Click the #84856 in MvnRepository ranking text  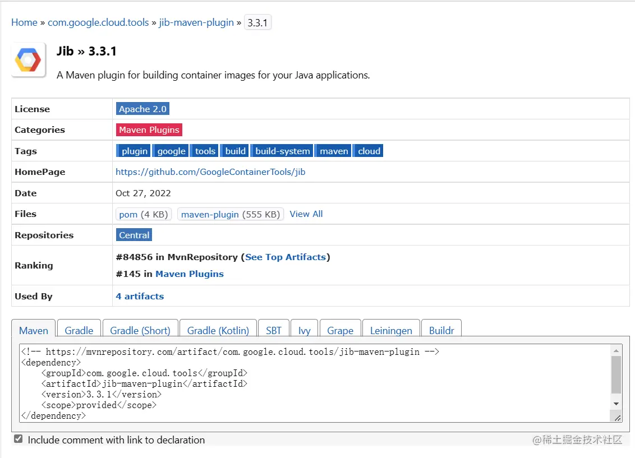tap(177, 257)
